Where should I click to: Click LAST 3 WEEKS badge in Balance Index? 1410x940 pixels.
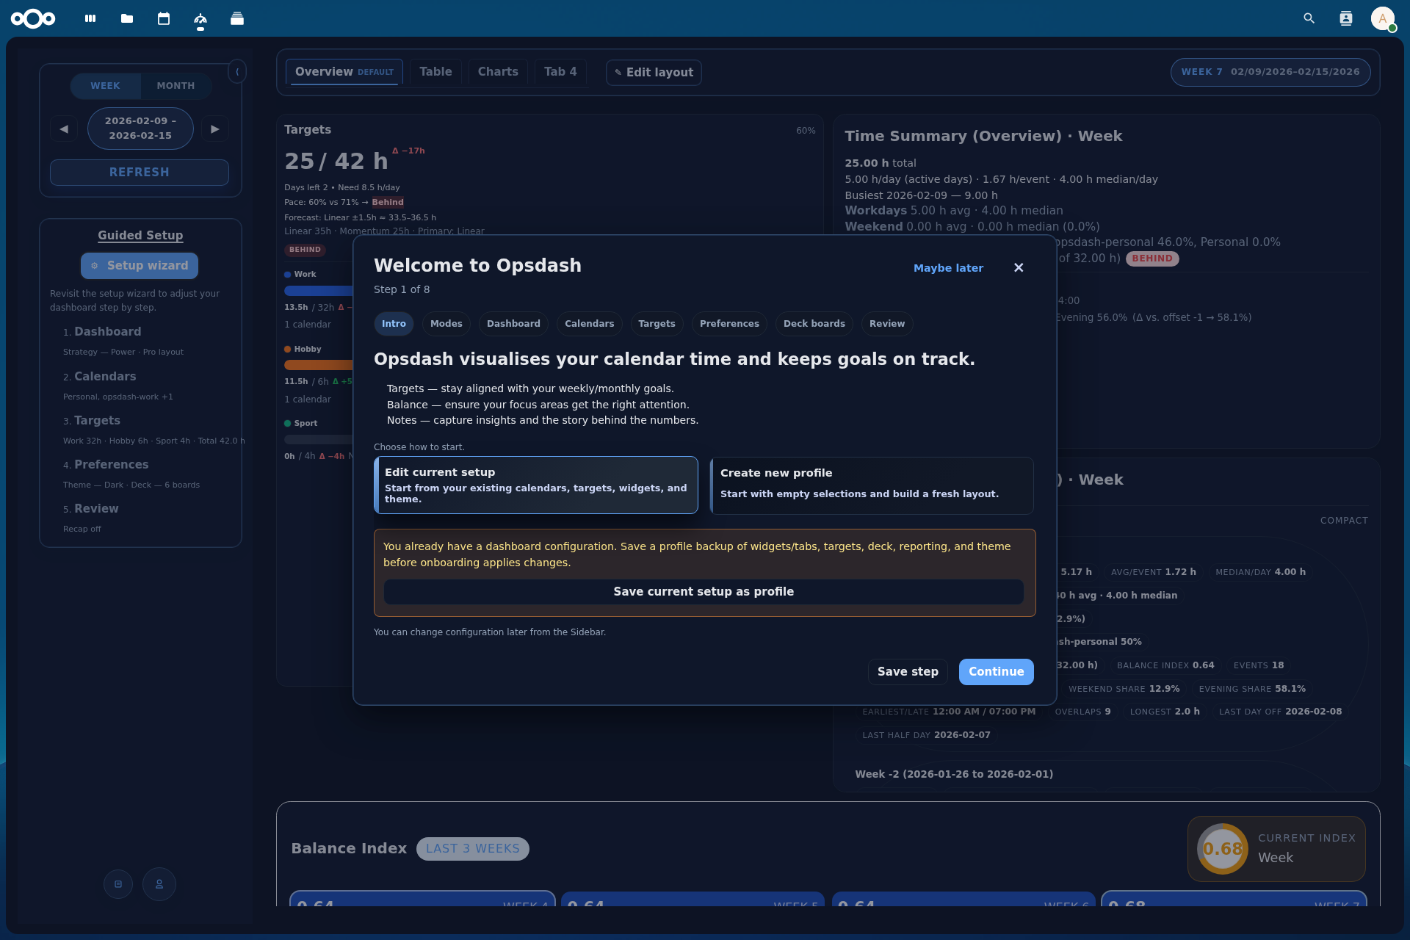pyautogui.click(x=473, y=849)
